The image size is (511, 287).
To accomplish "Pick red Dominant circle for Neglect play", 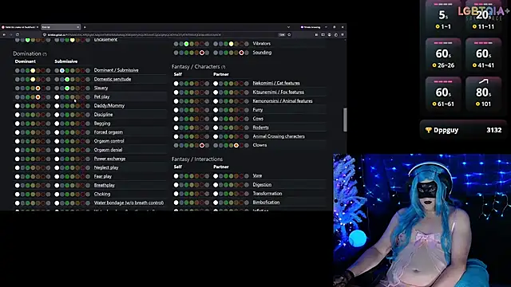I will click(x=43, y=167).
